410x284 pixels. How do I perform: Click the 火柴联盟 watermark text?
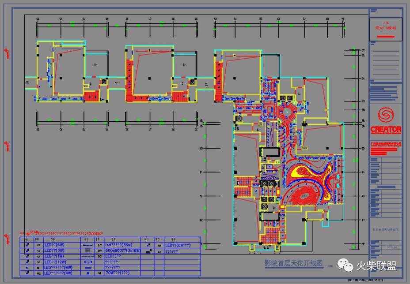(376, 265)
